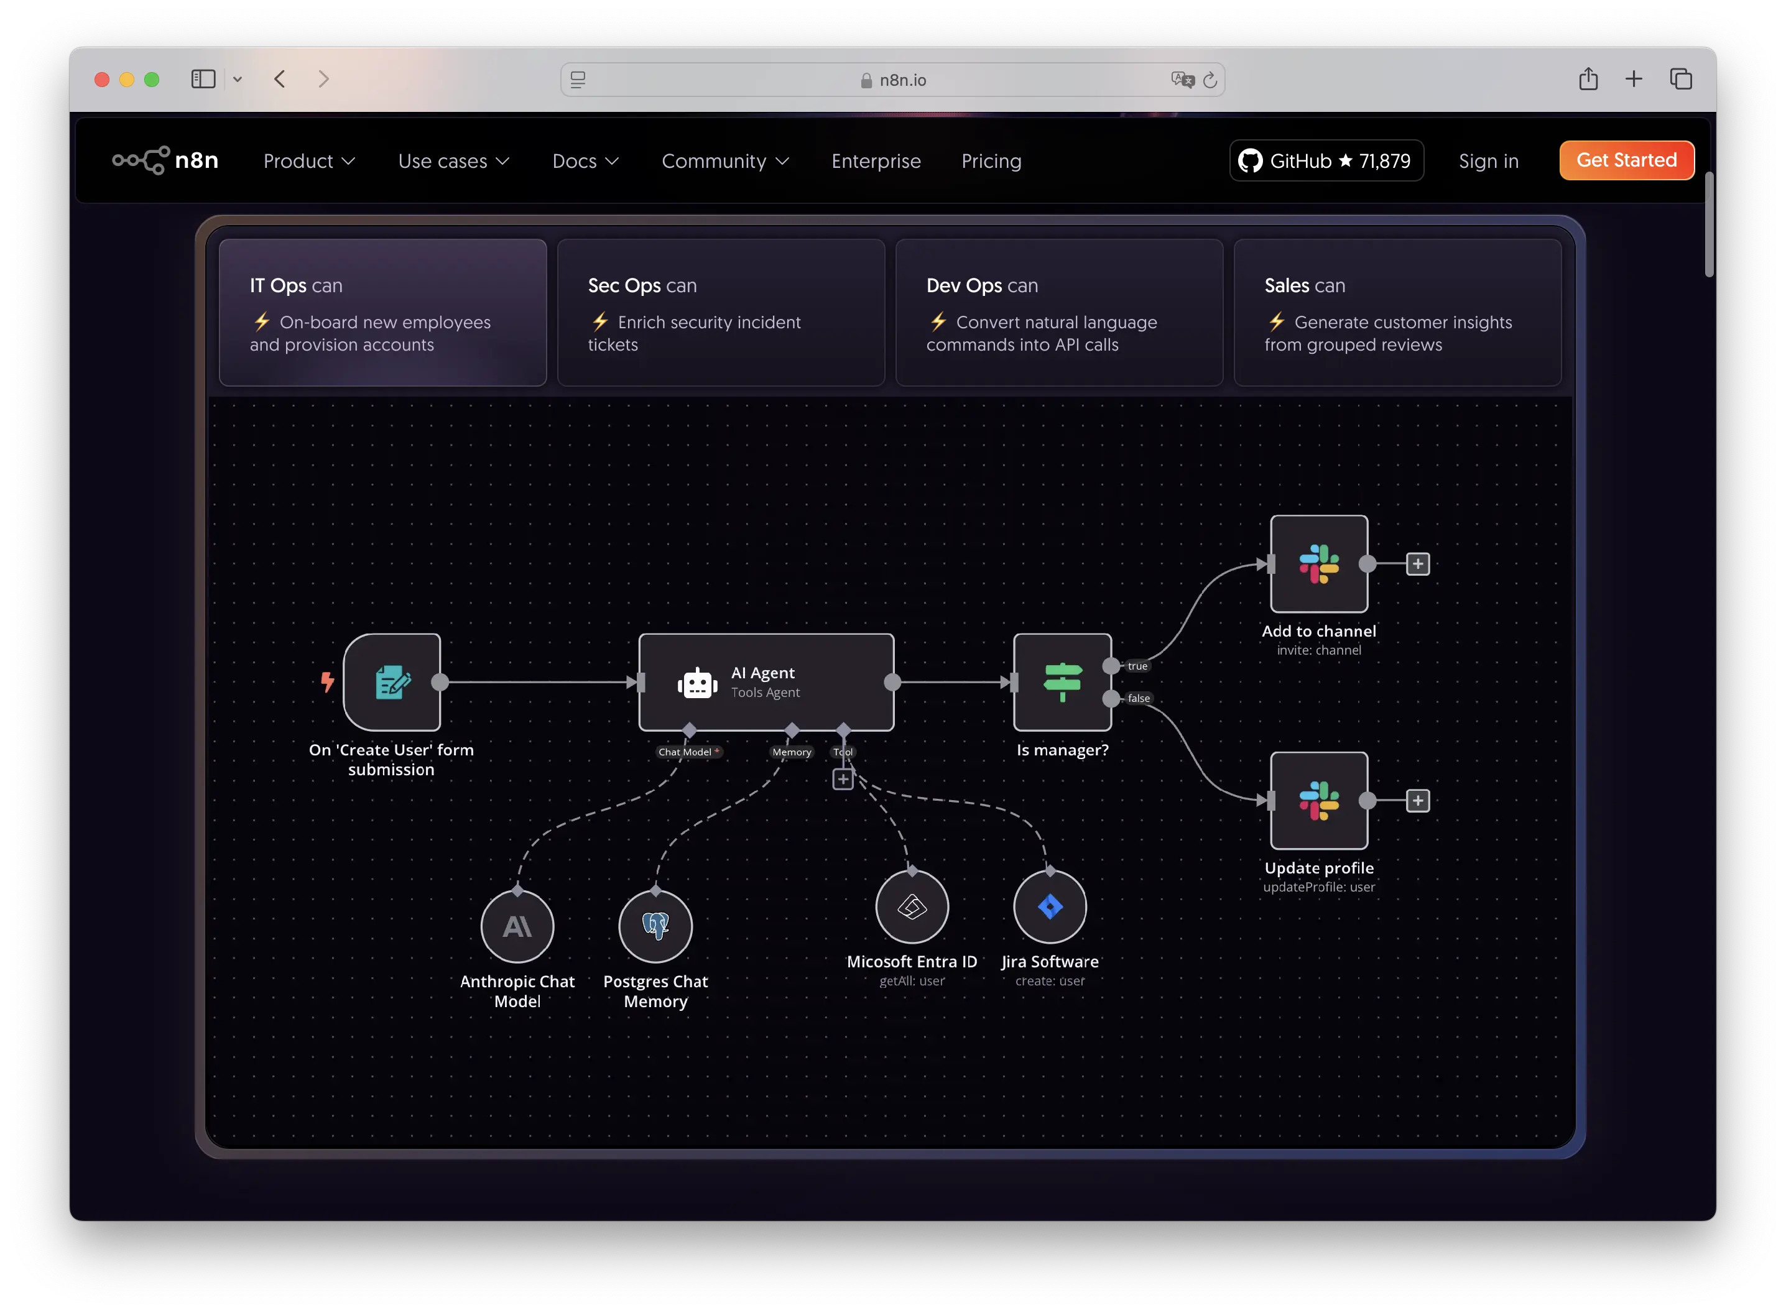Expand the Community dropdown

[724, 160]
